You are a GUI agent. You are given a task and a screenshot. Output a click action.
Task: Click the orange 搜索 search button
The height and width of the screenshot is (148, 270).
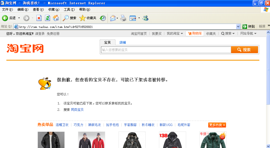(244, 50)
